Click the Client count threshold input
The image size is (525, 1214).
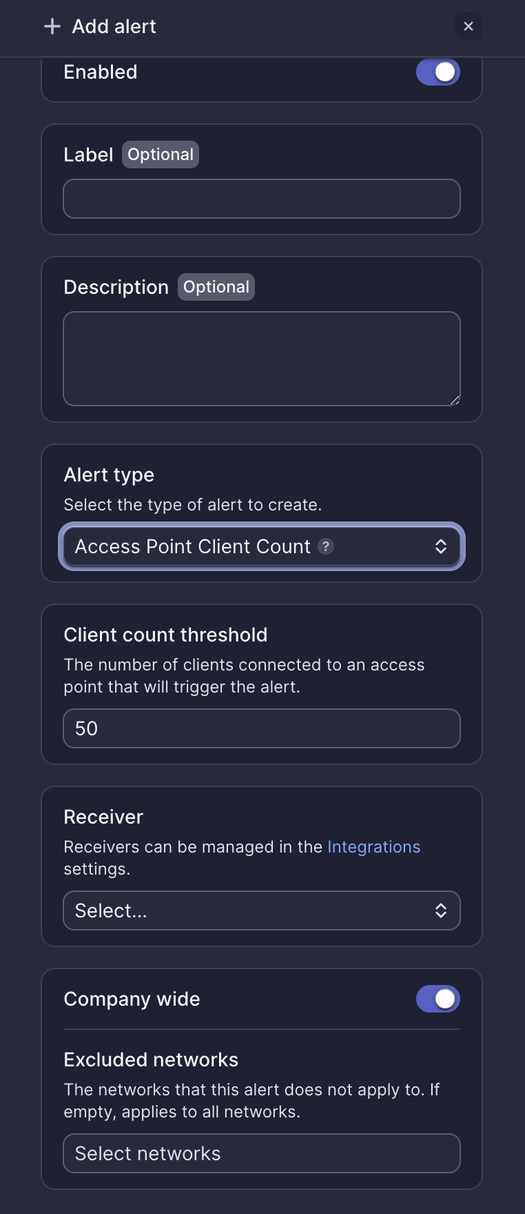point(262,728)
